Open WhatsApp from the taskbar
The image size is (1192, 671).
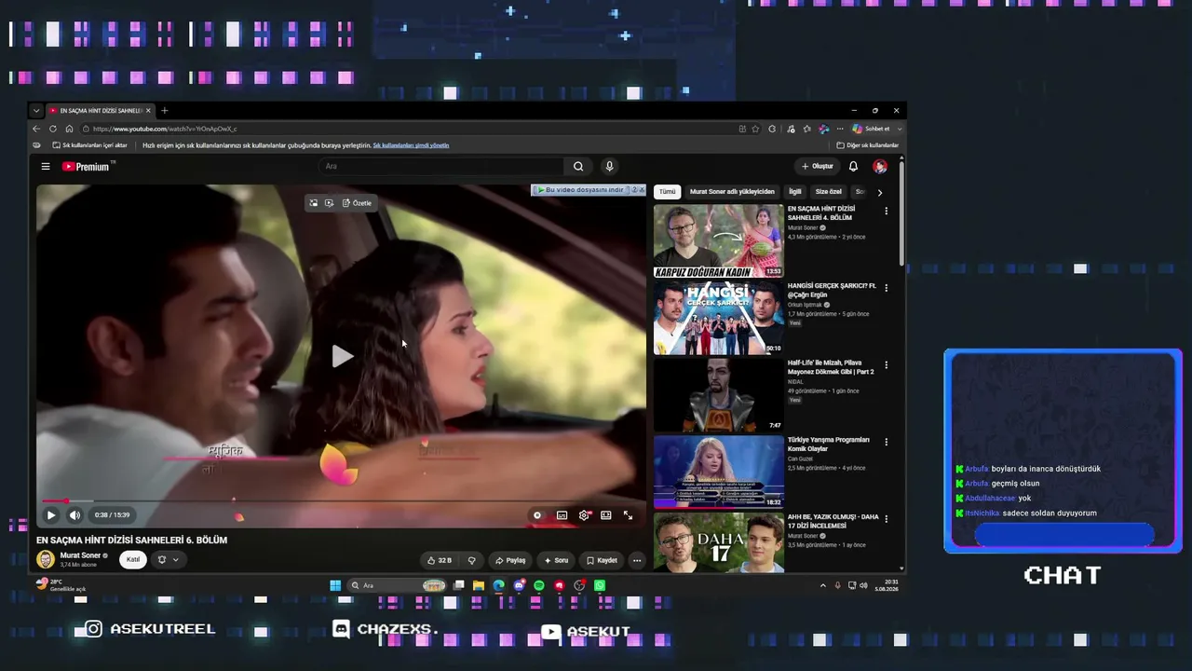(600, 585)
